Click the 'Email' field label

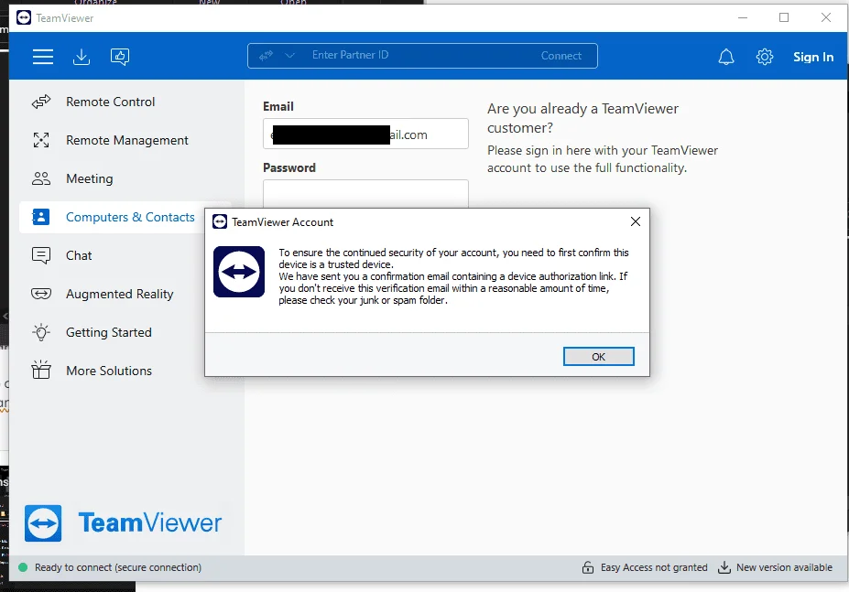278,107
